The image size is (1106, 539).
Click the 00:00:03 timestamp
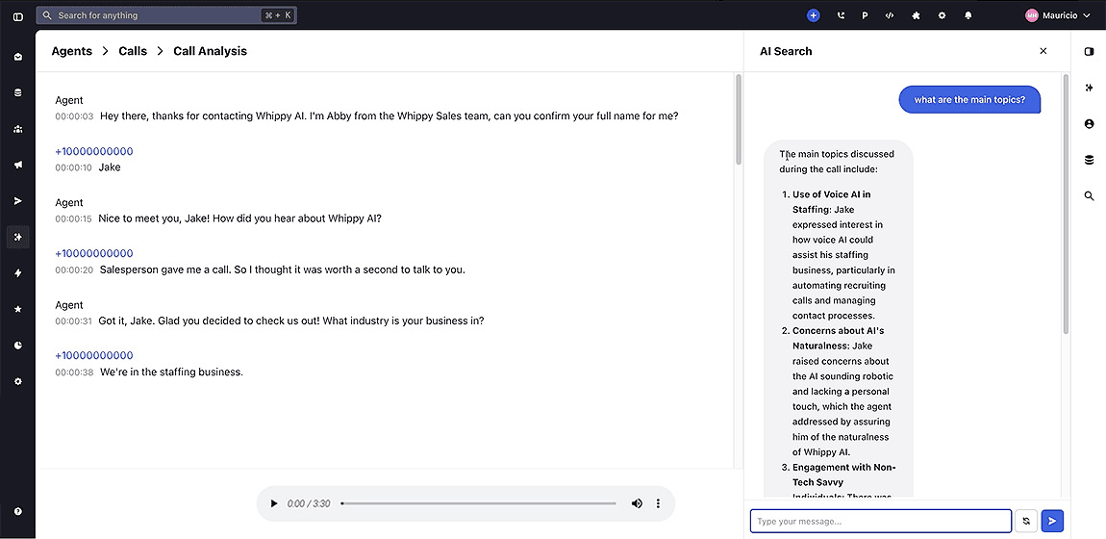pyautogui.click(x=74, y=116)
